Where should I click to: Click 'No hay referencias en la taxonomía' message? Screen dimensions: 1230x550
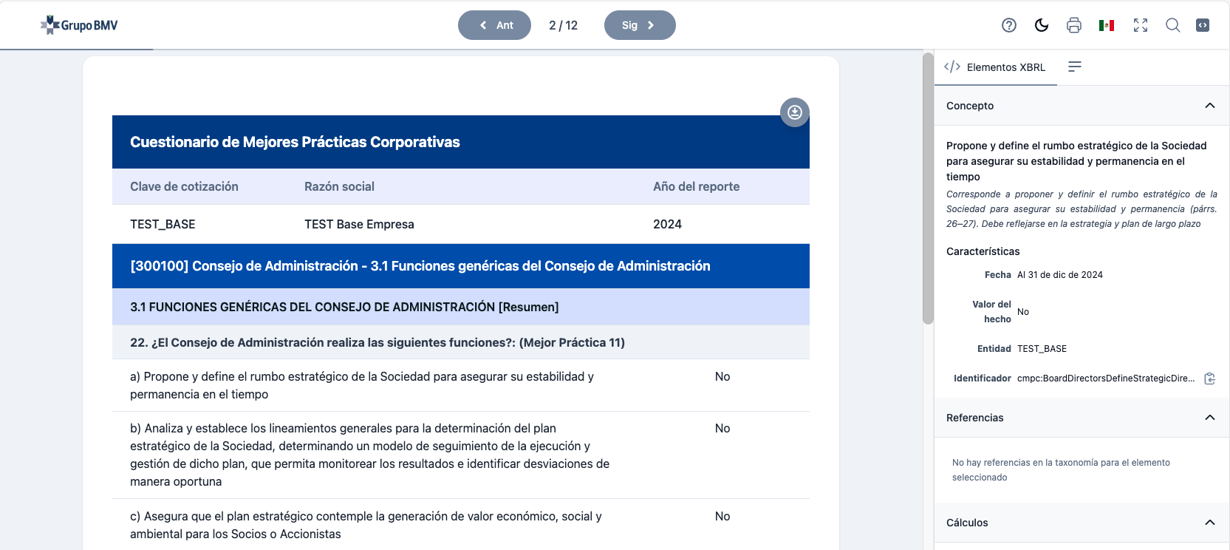point(1061,470)
